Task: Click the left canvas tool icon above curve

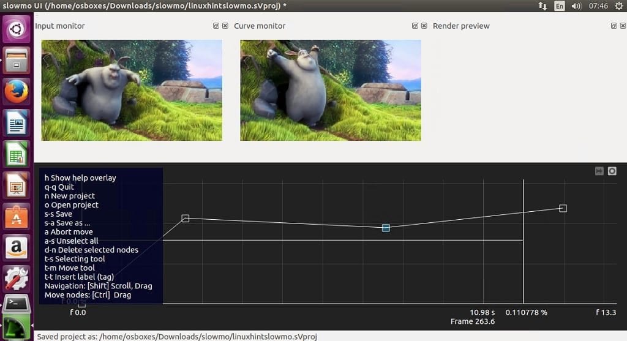Action: point(599,171)
